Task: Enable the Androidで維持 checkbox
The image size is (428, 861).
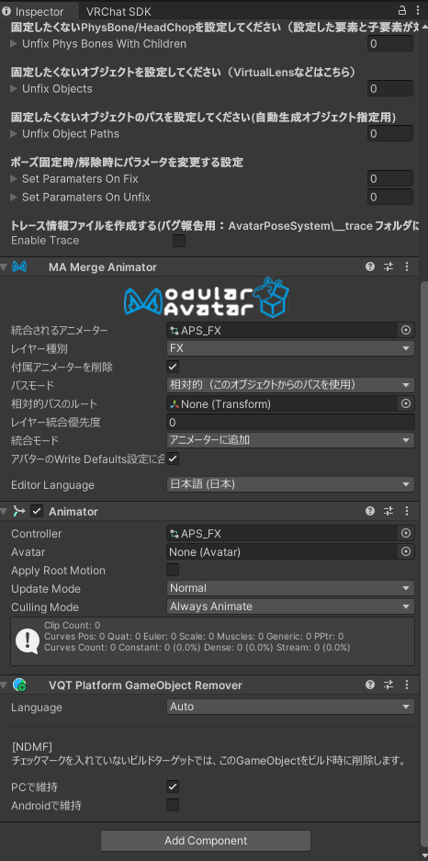Action: 173,806
